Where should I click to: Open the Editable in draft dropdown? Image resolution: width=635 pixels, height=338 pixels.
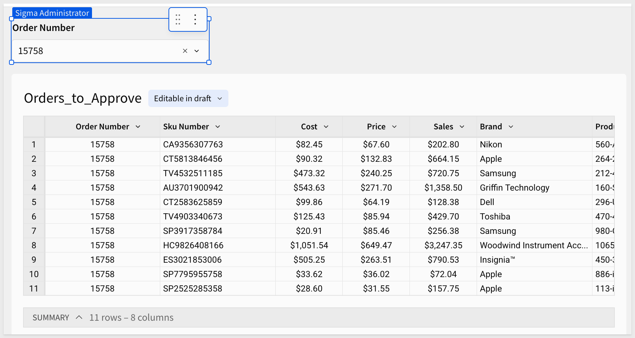(188, 98)
